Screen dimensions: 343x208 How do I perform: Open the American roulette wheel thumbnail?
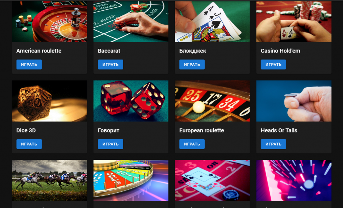(x=50, y=21)
